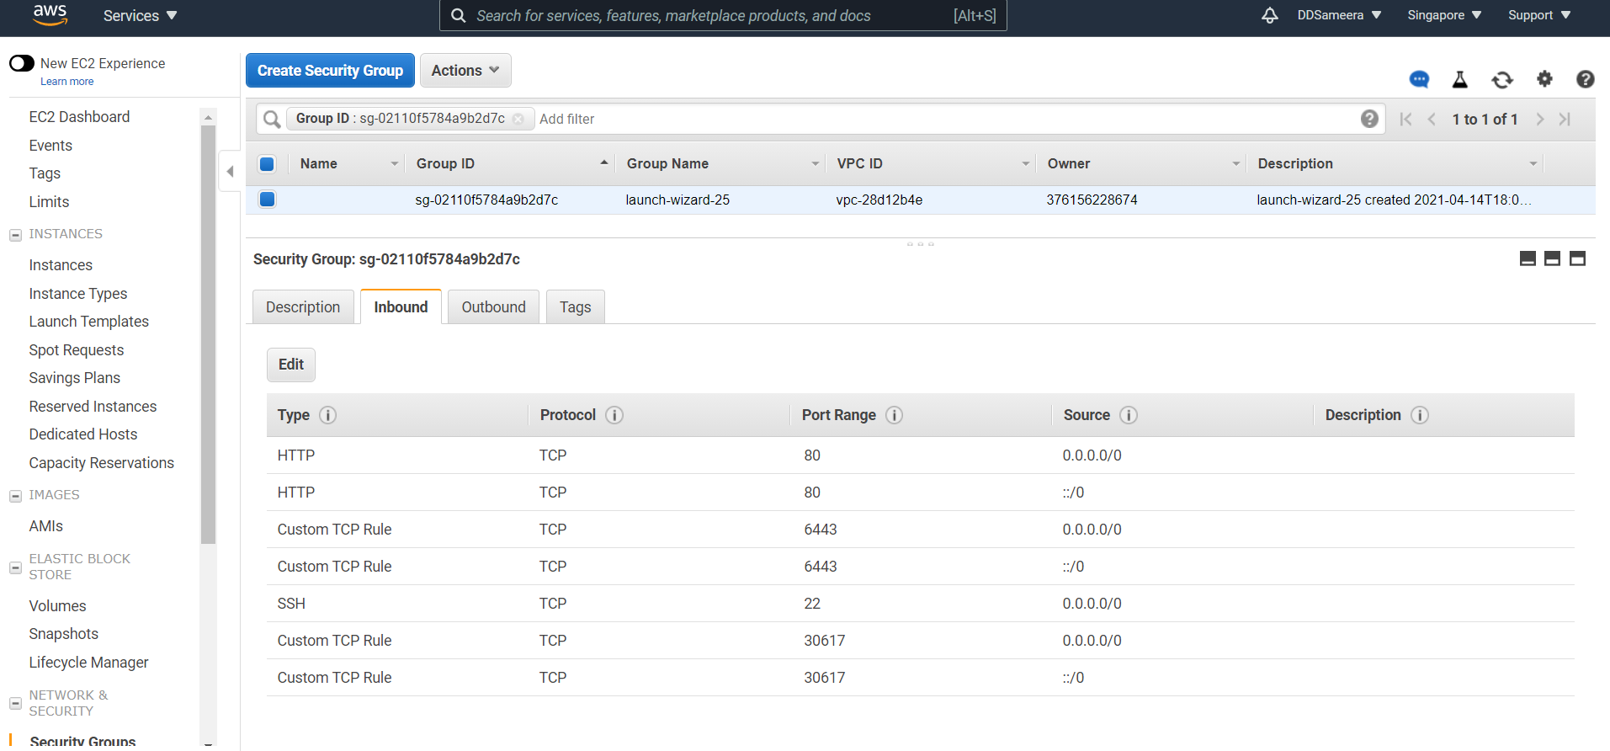This screenshot has height=751, width=1610.
Task: Open Lifecycle Manager in sidebar
Action: 88,663
